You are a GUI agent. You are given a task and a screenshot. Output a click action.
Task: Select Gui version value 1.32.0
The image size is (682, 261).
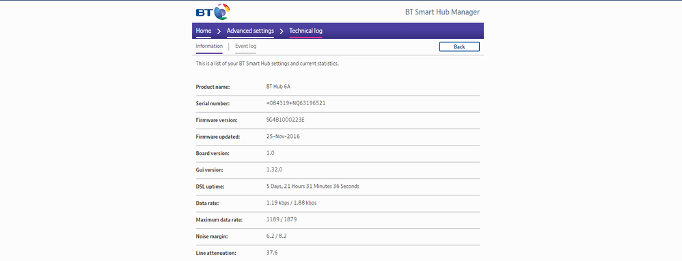[274, 169]
